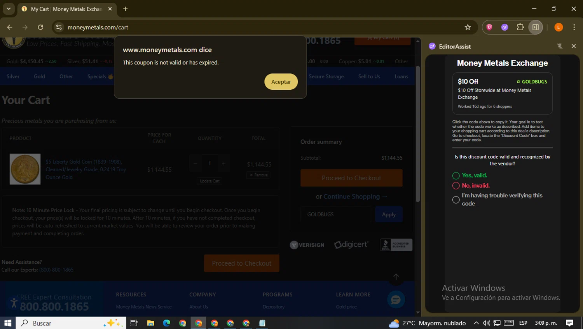The width and height of the screenshot is (583, 329).
Task: Click the Gold price footer link
Action: tap(346, 307)
